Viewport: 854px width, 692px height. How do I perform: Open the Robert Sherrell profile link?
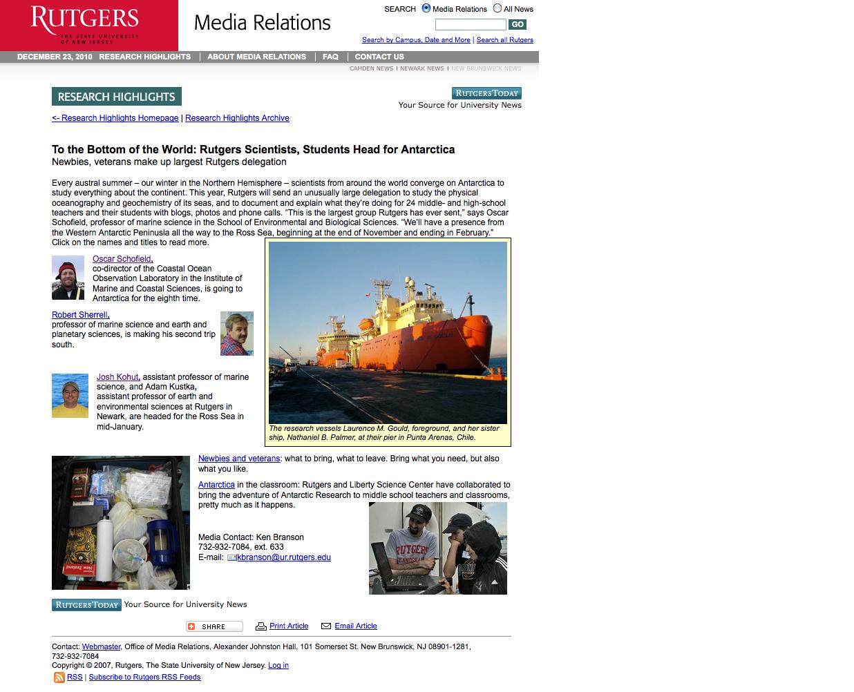point(79,315)
